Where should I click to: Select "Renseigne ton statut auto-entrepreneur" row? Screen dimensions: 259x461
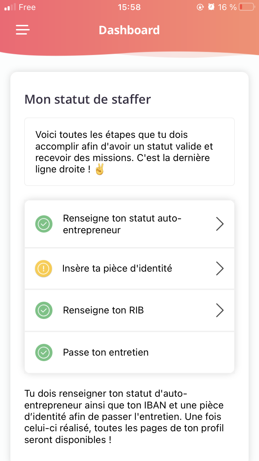[x=129, y=224]
